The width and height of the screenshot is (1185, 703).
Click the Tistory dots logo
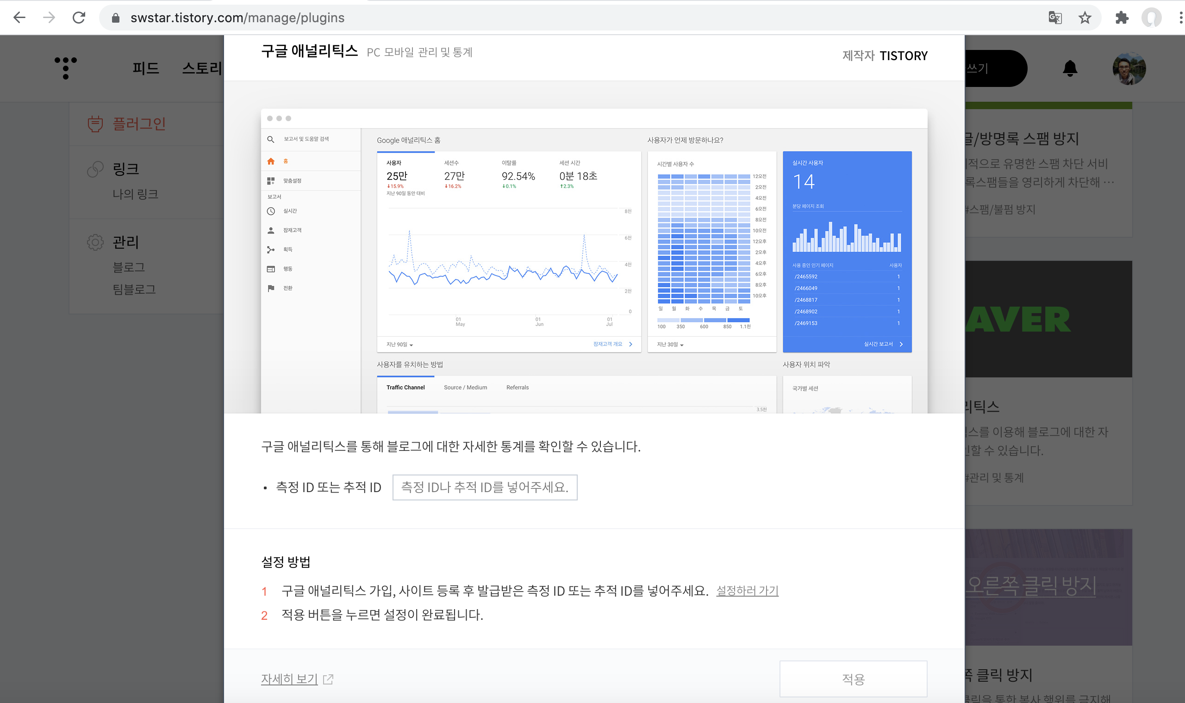65,68
